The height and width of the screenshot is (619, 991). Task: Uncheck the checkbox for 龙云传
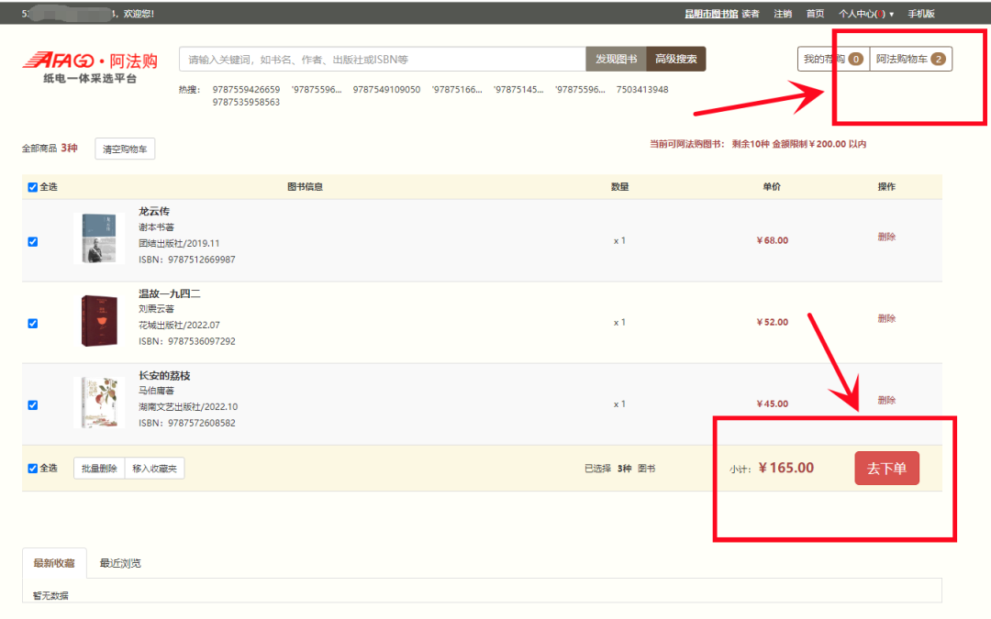pyautogui.click(x=33, y=242)
